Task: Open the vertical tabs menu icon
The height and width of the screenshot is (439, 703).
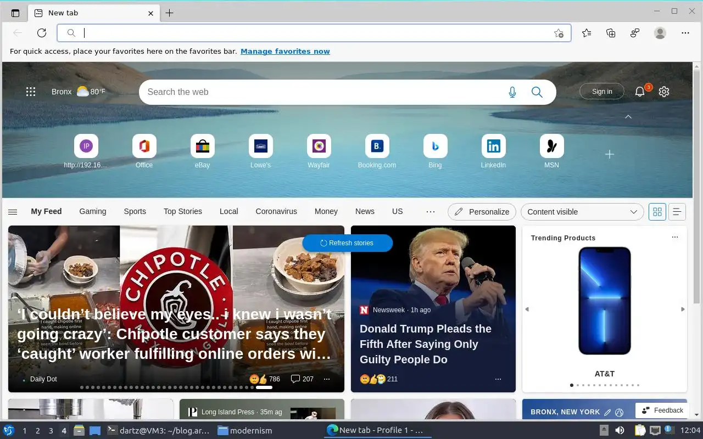Action: (x=15, y=13)
